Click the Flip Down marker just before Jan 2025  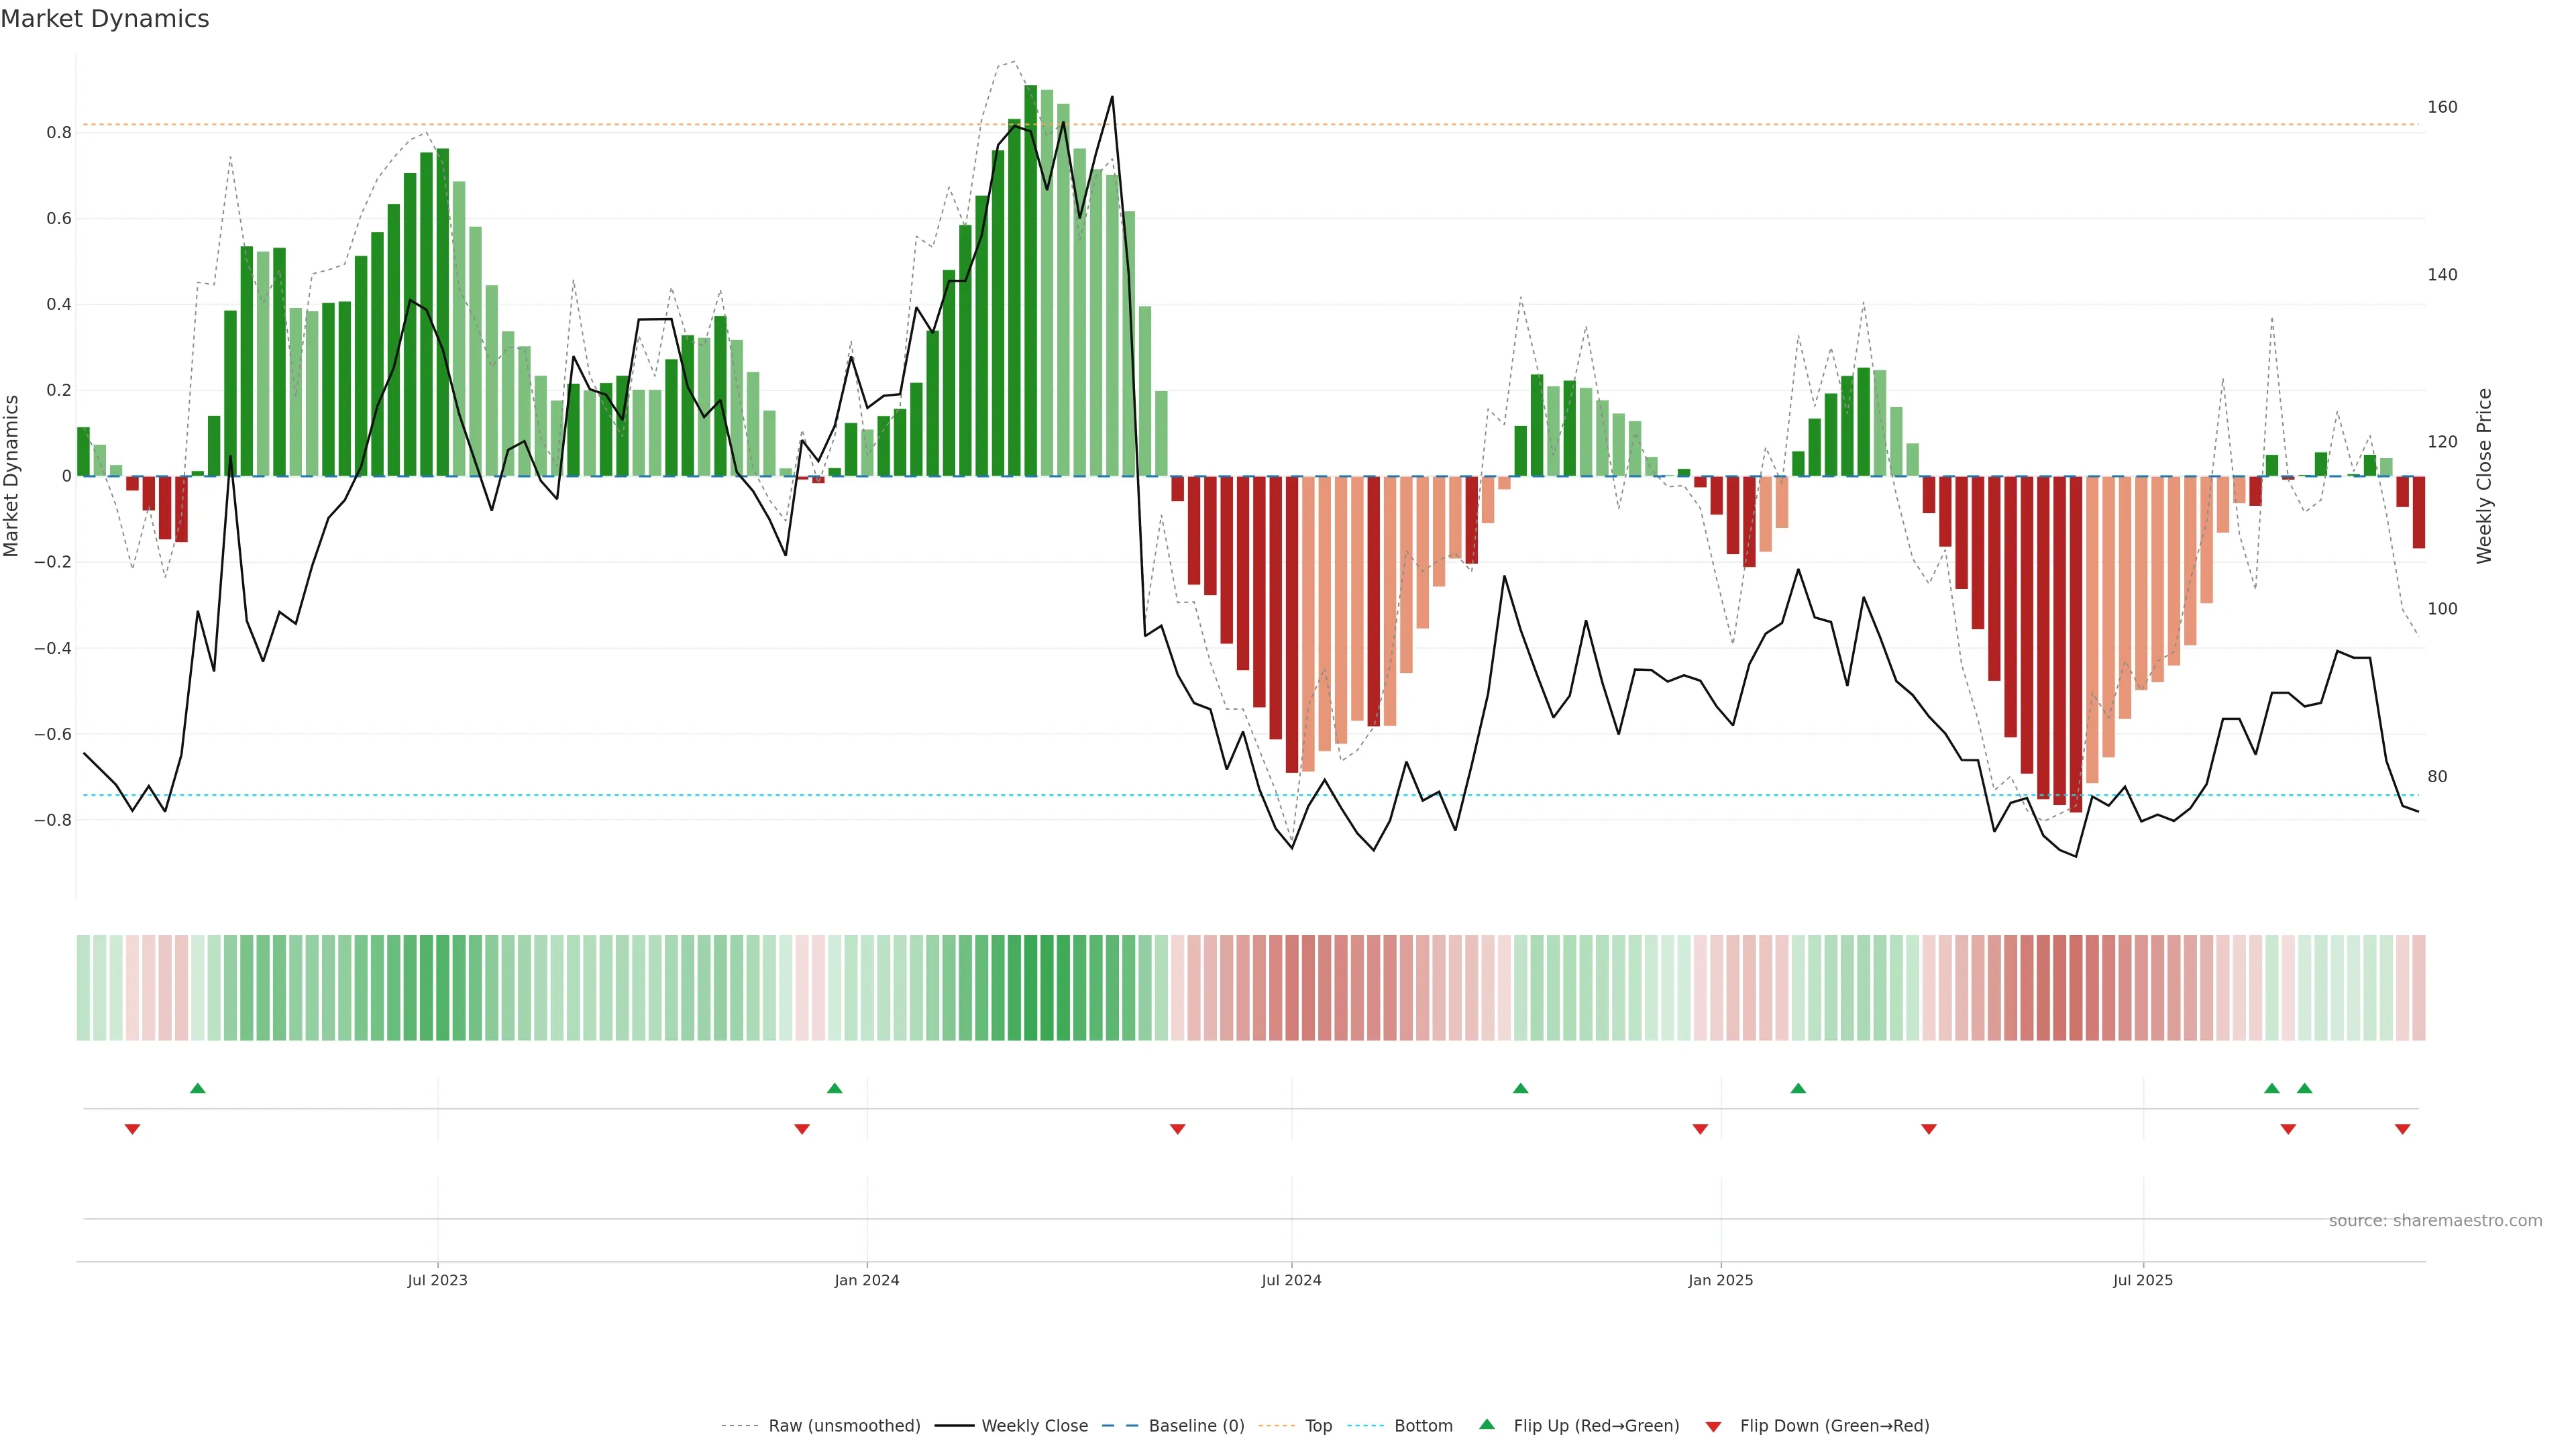point(1700,1129)
